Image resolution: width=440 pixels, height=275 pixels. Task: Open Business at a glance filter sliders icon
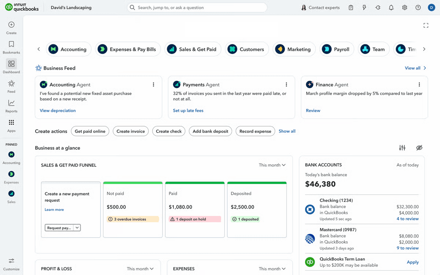pyautogui.click(x=402, y=148)
